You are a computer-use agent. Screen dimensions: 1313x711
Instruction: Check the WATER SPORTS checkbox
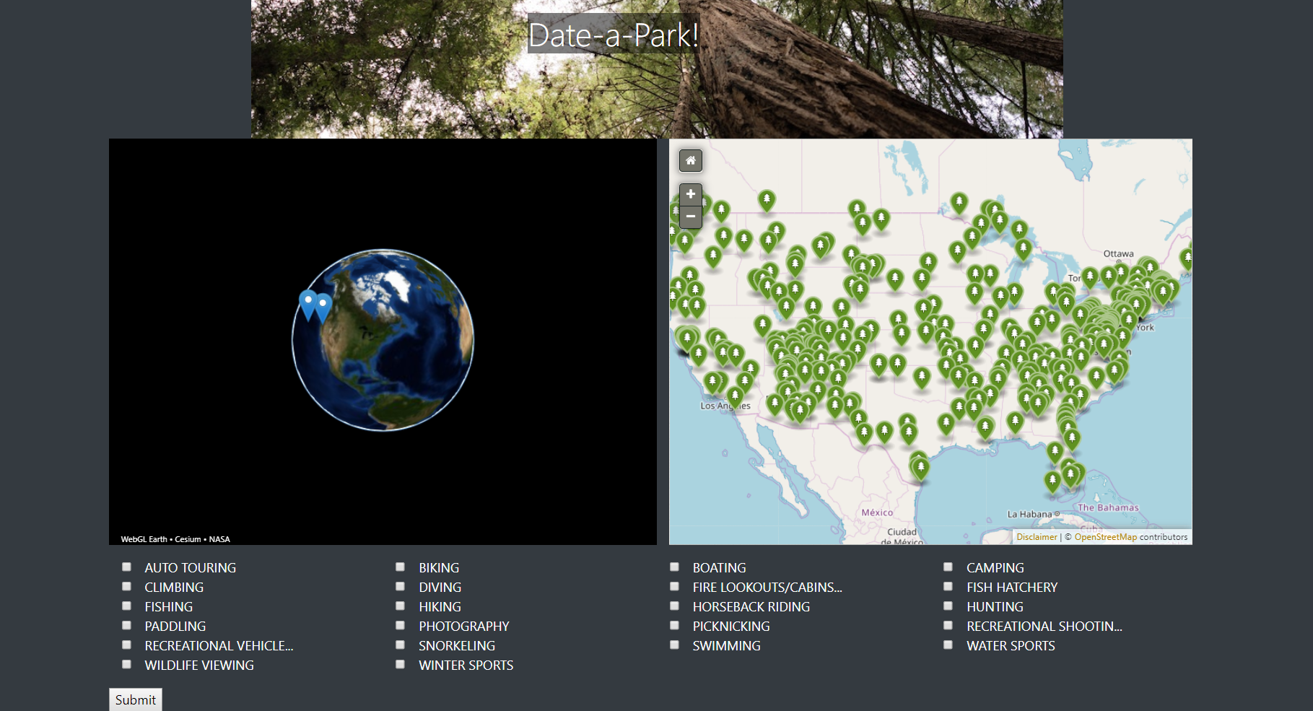pos(948,645)
